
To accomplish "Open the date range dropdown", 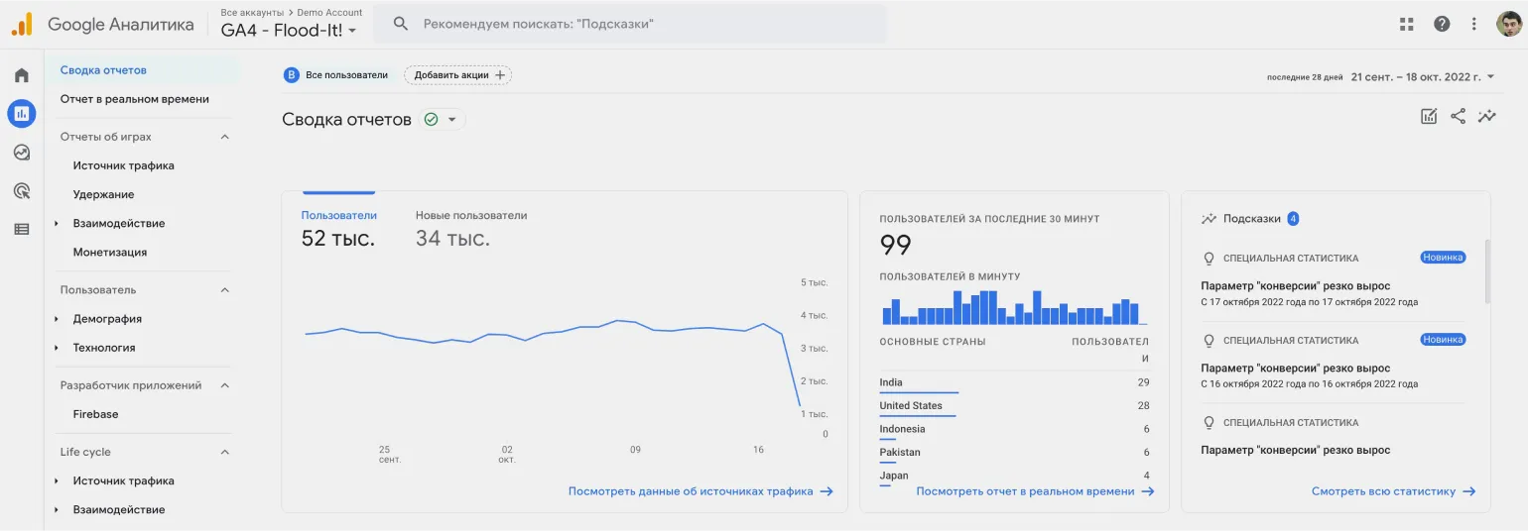I will (1422, 76).
